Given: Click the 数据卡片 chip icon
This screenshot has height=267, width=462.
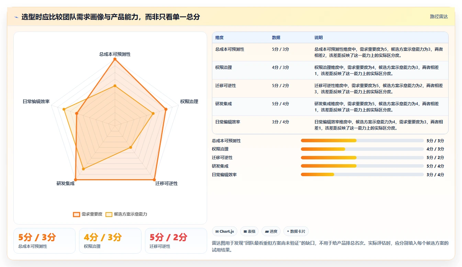Looking at the screenshot, I should tap(288, 231).
